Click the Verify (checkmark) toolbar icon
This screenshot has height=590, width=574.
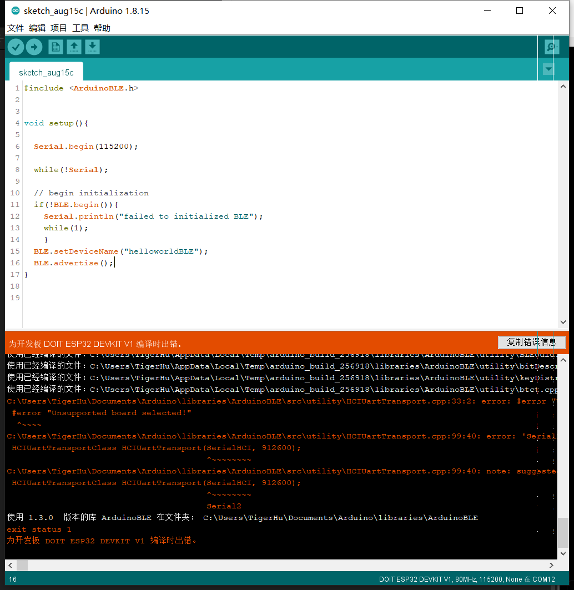[x=16, y=47]
